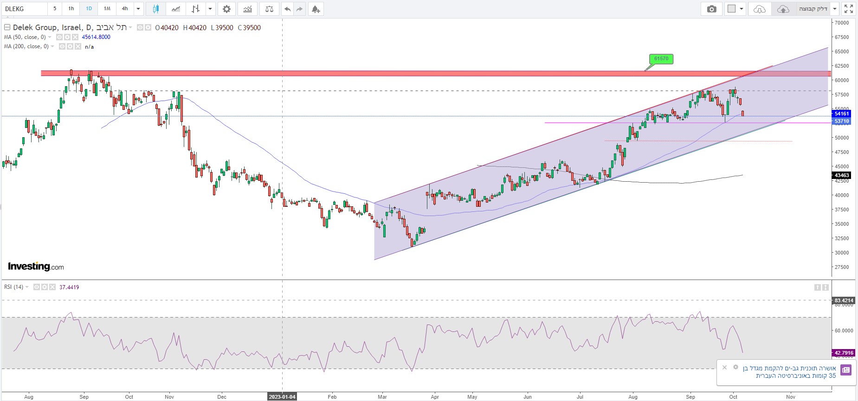Expand MA (50, close, 0) legend dropdown
The height and width of the screenshot is (401, 858).
click(x=50, y=37)
